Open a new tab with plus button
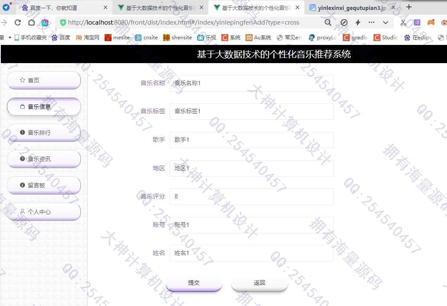Viewport: 447px width, 306px height. click(x=409, y=7)
